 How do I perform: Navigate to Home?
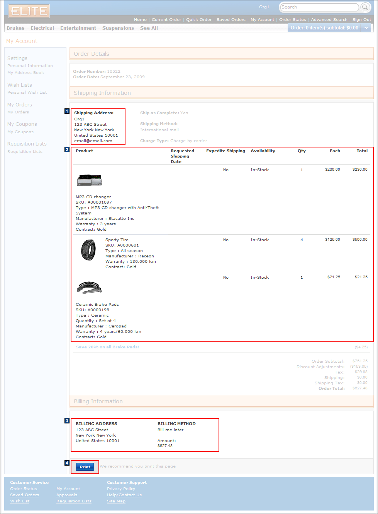click(x=140, y=19)
